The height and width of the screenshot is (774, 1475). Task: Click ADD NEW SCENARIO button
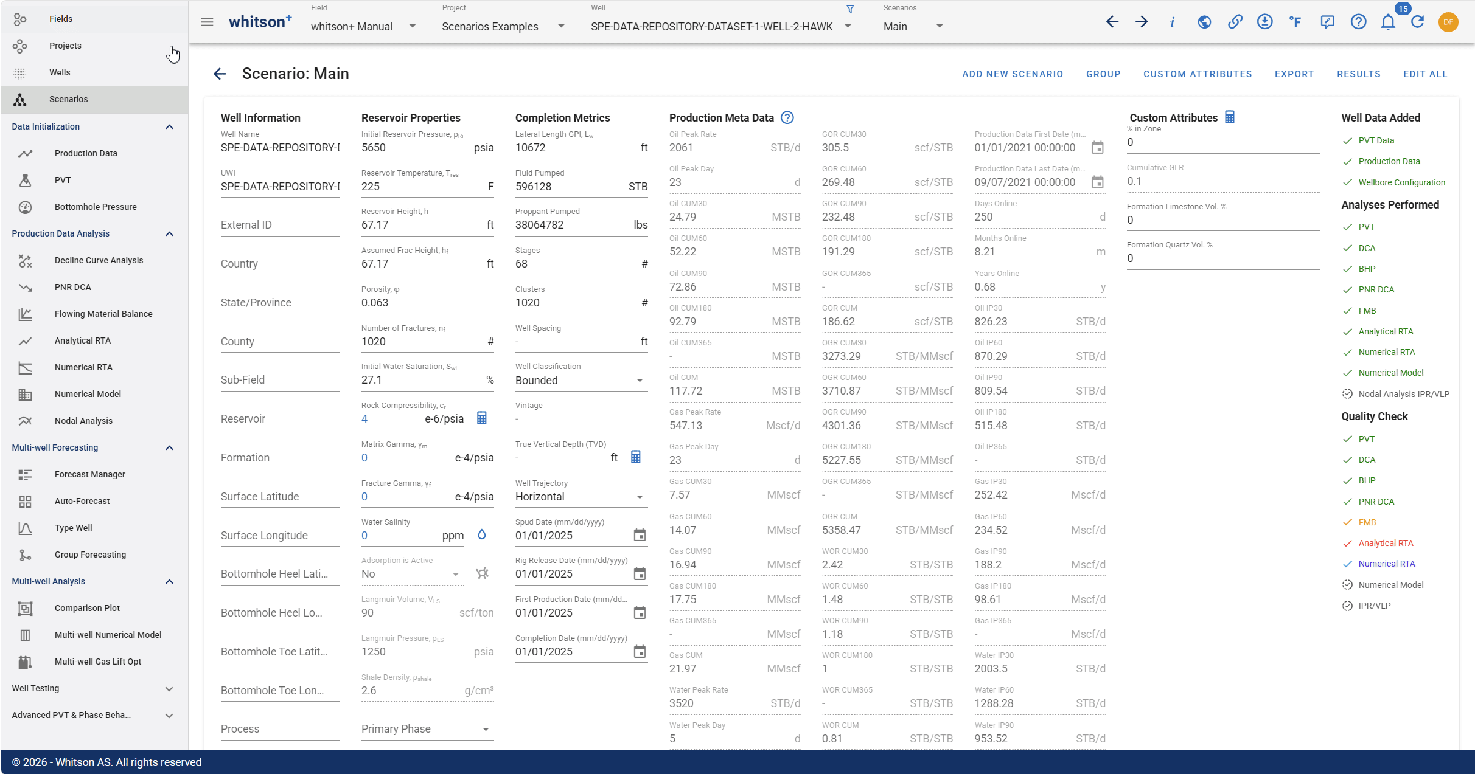1013,74
